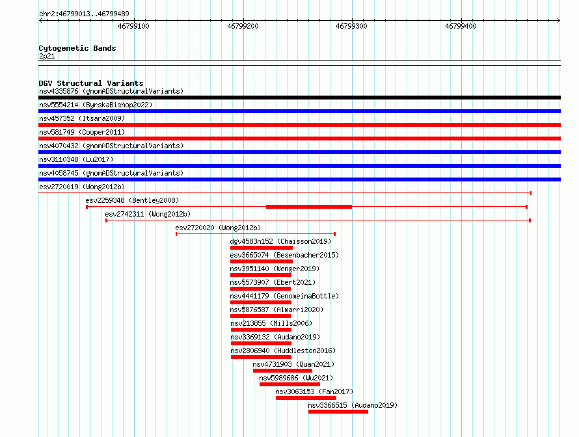Select the red nsv4731903 Quan2021 bar

click(x=282, y=371)
